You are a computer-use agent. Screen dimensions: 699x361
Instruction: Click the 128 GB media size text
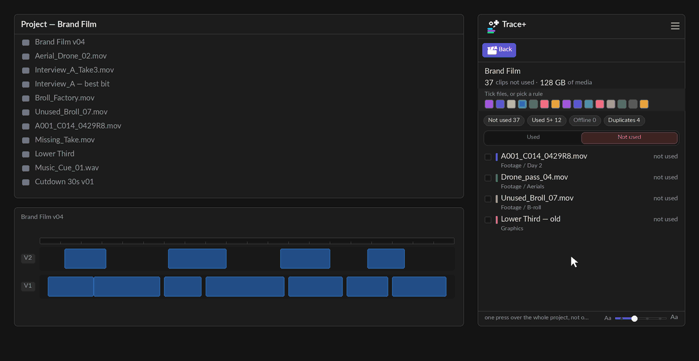click(x=553, y=82)
